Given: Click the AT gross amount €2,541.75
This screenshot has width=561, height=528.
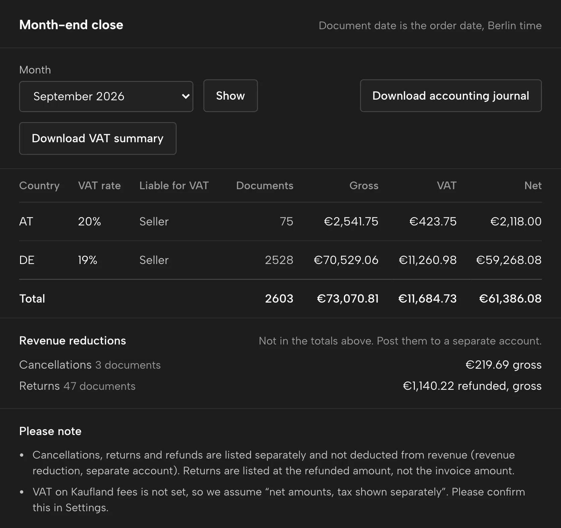Looking at the screenshot, I should click(x=351, y=221).
